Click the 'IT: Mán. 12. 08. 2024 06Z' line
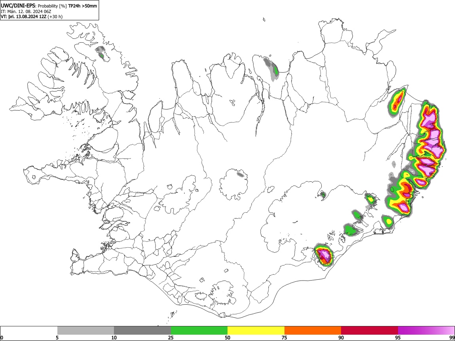Screen dimensions: 455x341 coord(26,11)
